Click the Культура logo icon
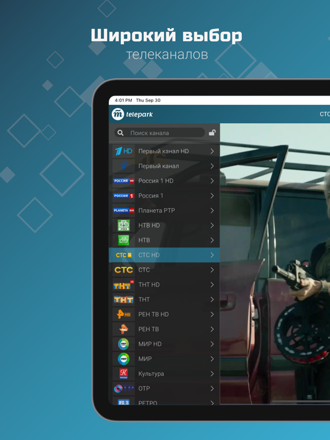Viewport: 330px width, 440px height. click(x=124, y=374)
